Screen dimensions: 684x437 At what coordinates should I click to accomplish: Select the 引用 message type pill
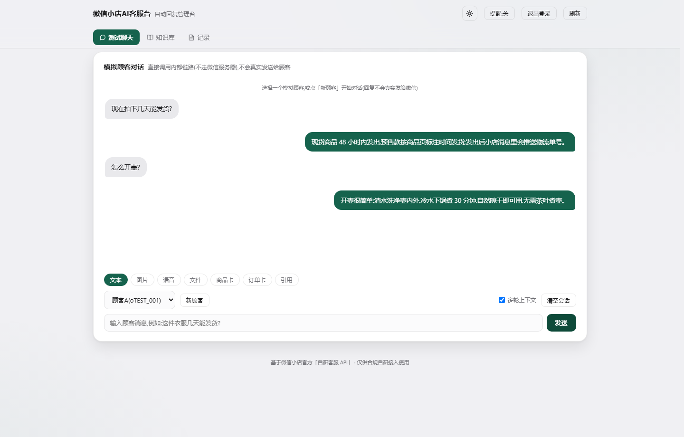click(287, 280)
